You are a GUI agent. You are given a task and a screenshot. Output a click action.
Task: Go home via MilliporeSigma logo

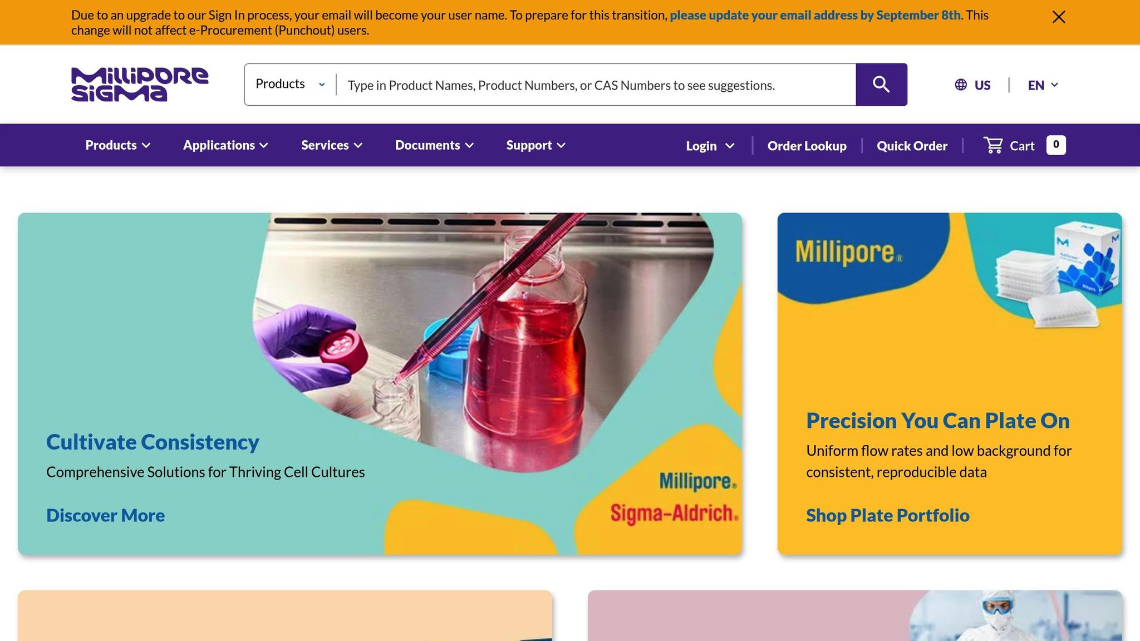(x=140, y=85)
